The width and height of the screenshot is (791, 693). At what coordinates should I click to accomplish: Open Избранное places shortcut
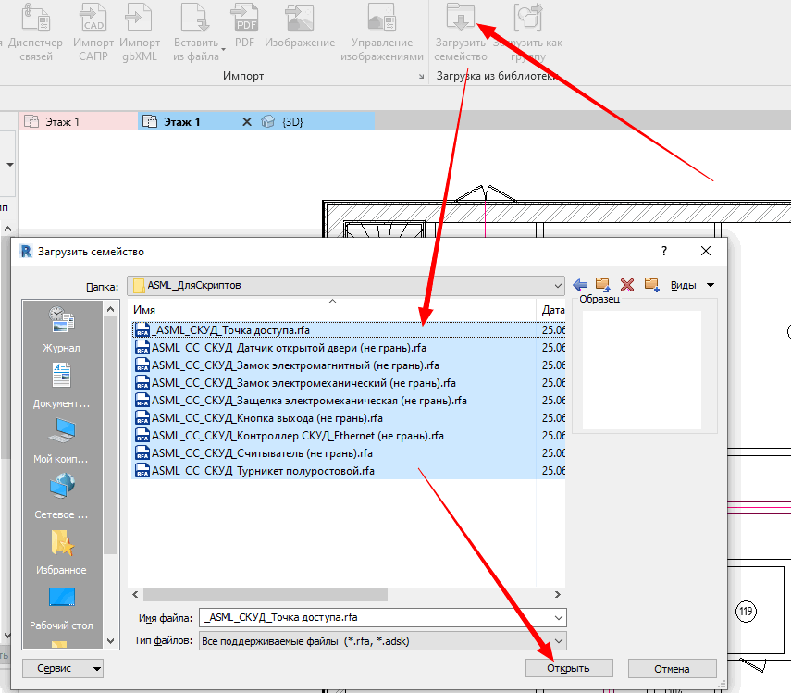click(61, 551)
